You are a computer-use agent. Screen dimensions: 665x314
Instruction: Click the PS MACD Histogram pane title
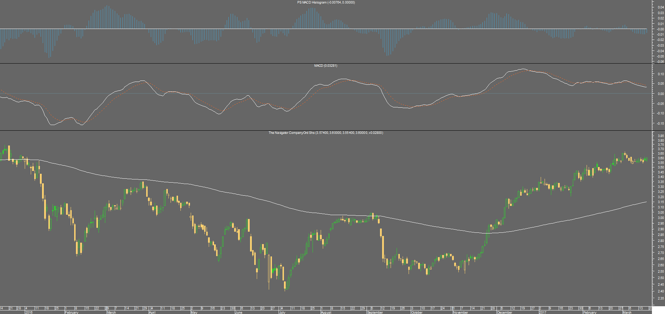pyautogui.click(x=326, y=2)
